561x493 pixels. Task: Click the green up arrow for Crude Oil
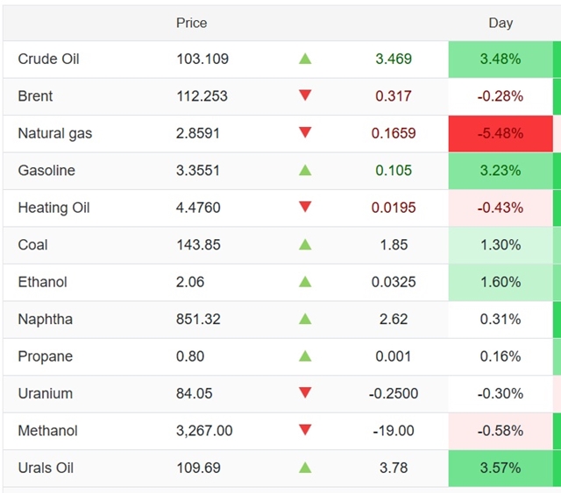click(305, 59)
